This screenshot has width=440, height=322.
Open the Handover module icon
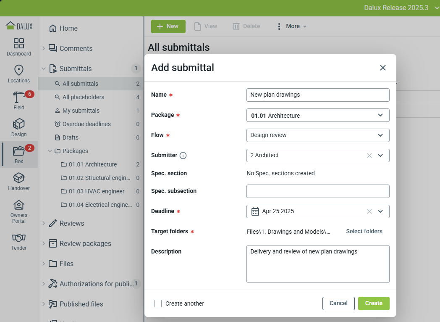(19, 178)
